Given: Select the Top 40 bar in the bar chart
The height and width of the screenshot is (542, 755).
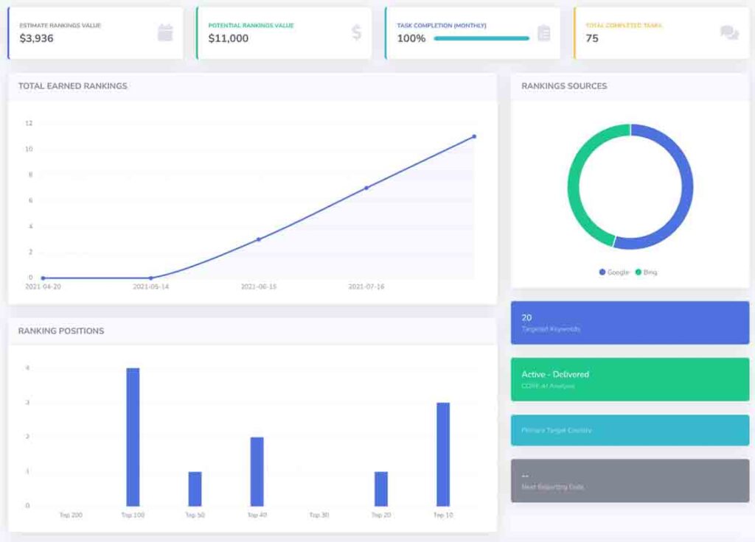Looking at the screenshot, I should click(x=257, y=471).
